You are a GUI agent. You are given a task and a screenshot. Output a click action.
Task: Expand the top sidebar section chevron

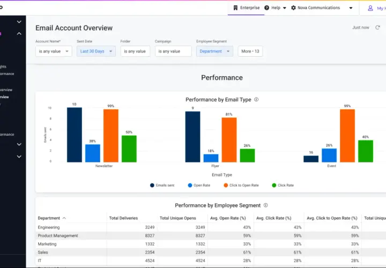[19, 22]
